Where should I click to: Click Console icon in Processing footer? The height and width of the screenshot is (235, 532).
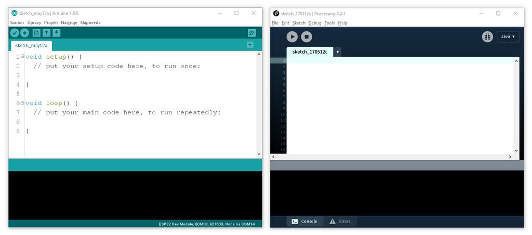(x=295, y=221)
